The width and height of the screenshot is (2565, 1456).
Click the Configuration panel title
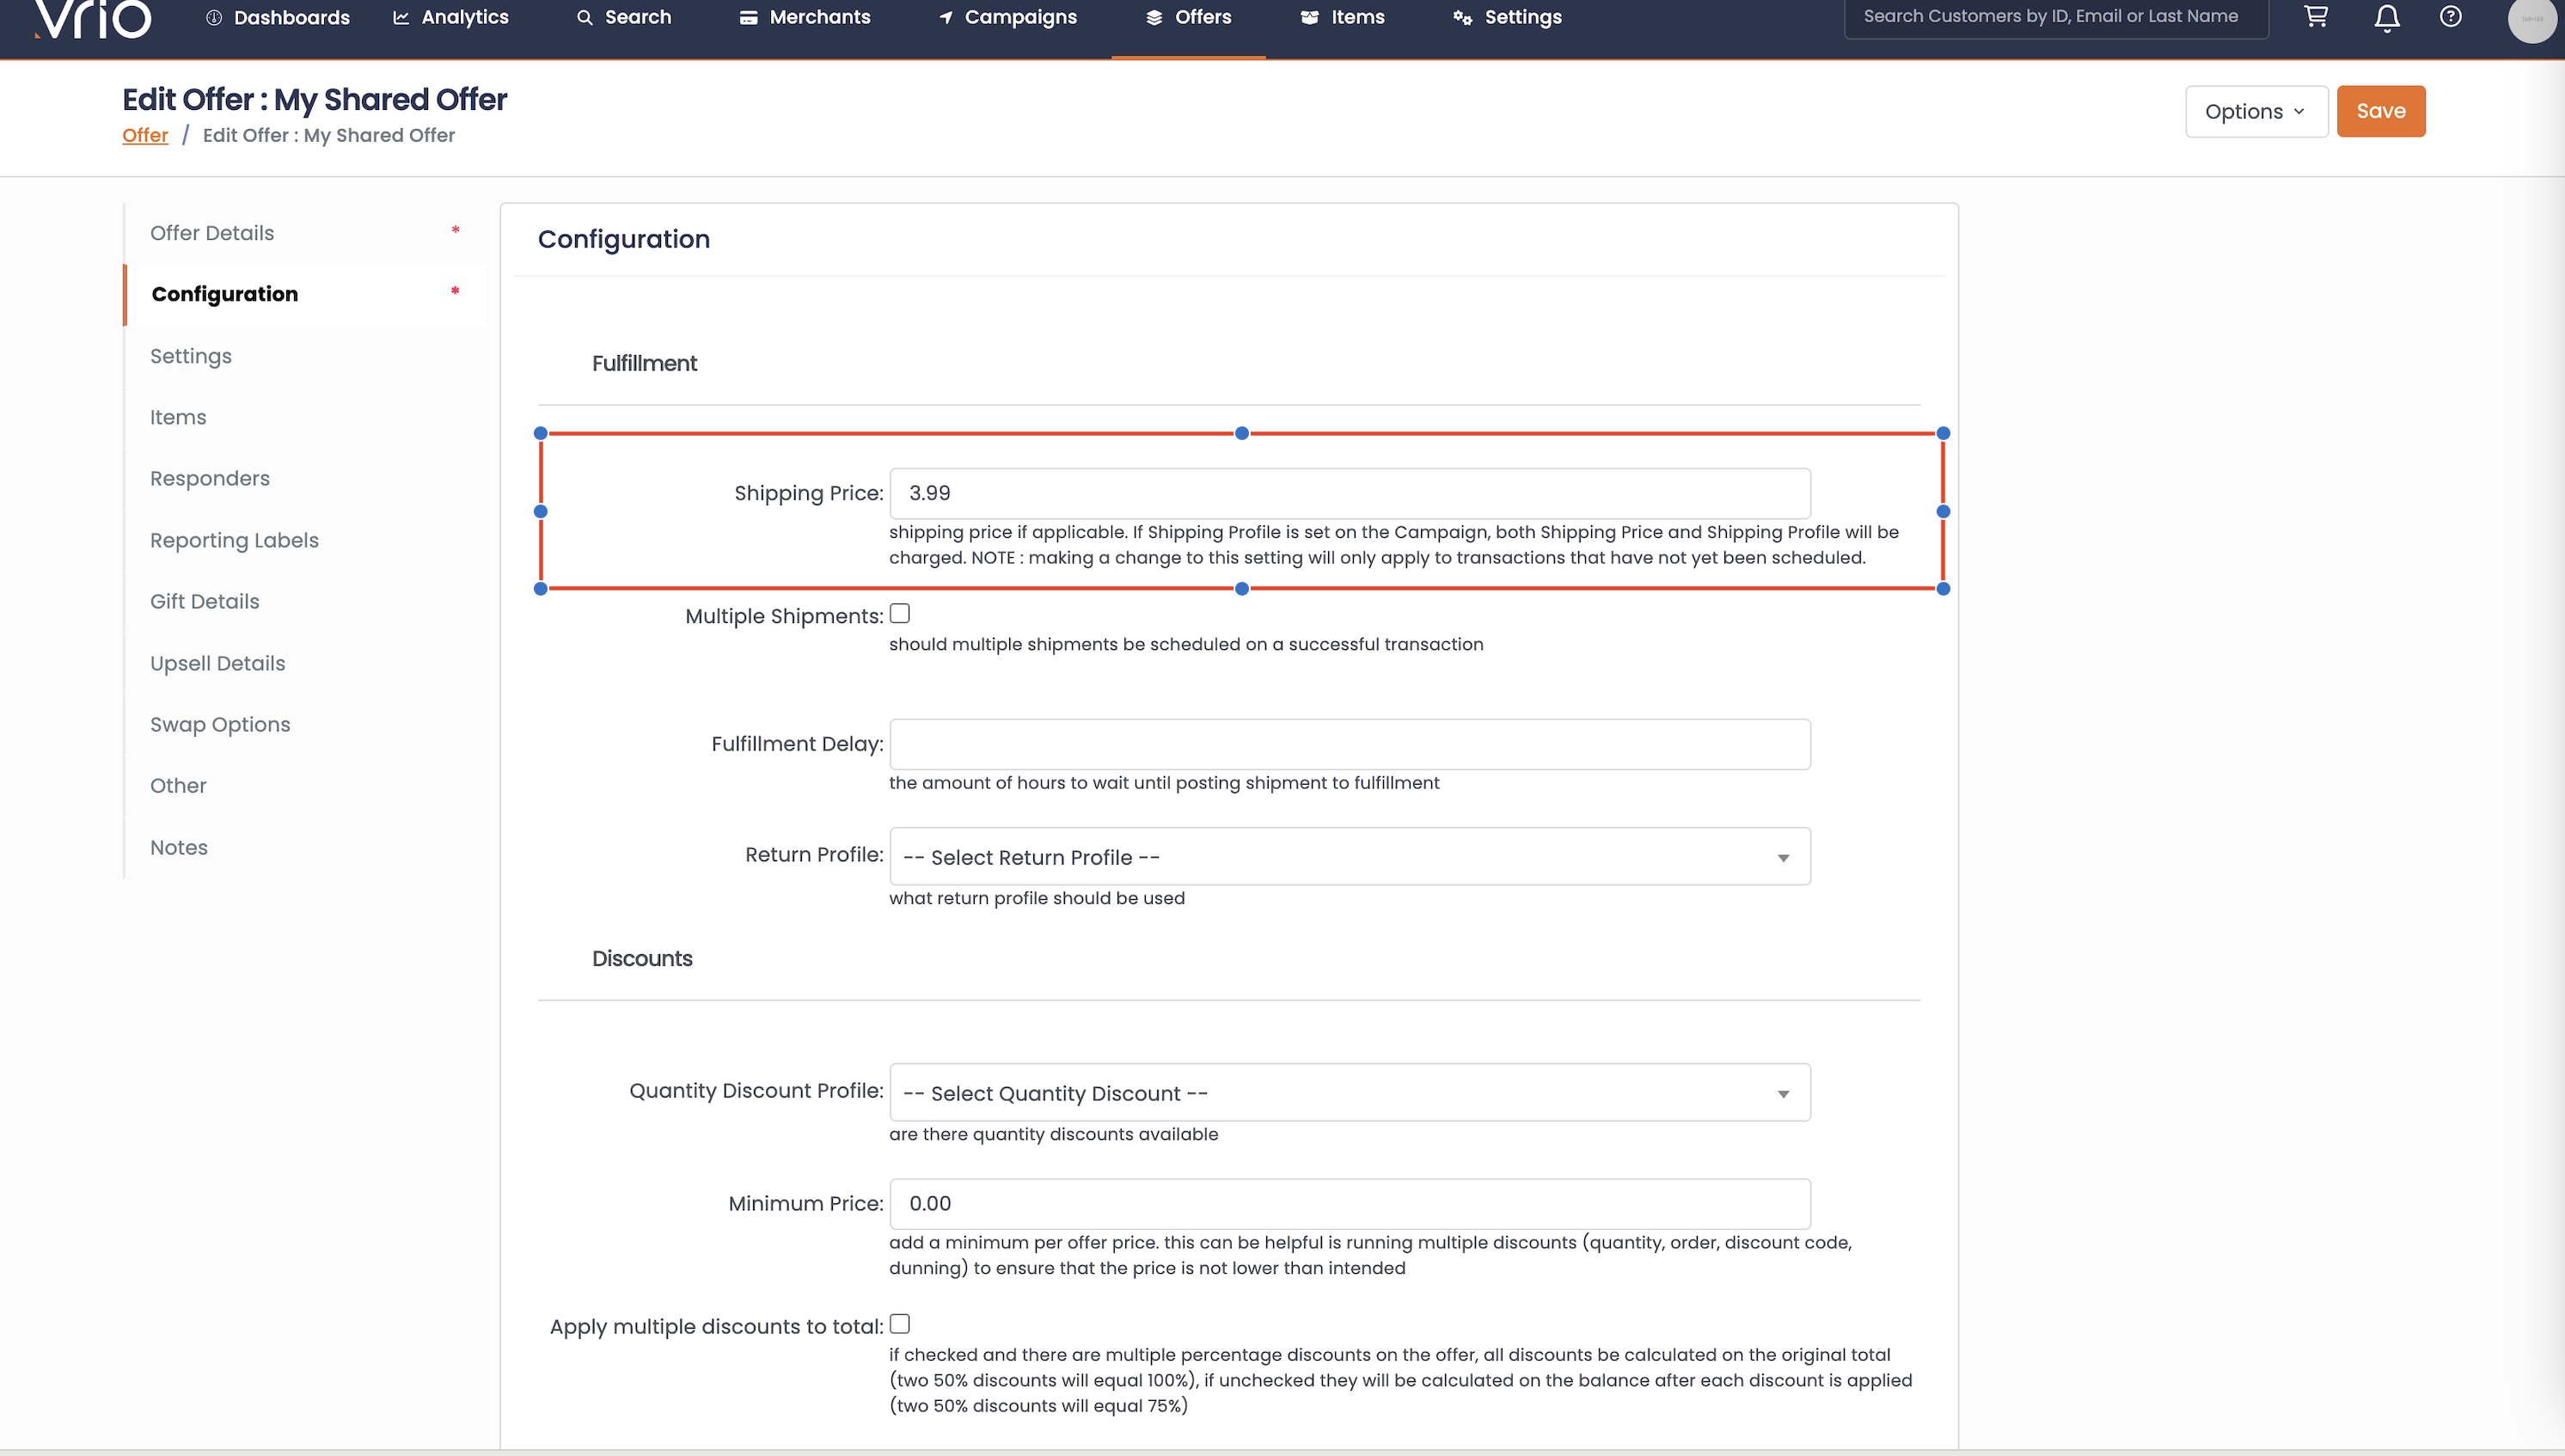[624, 239]
